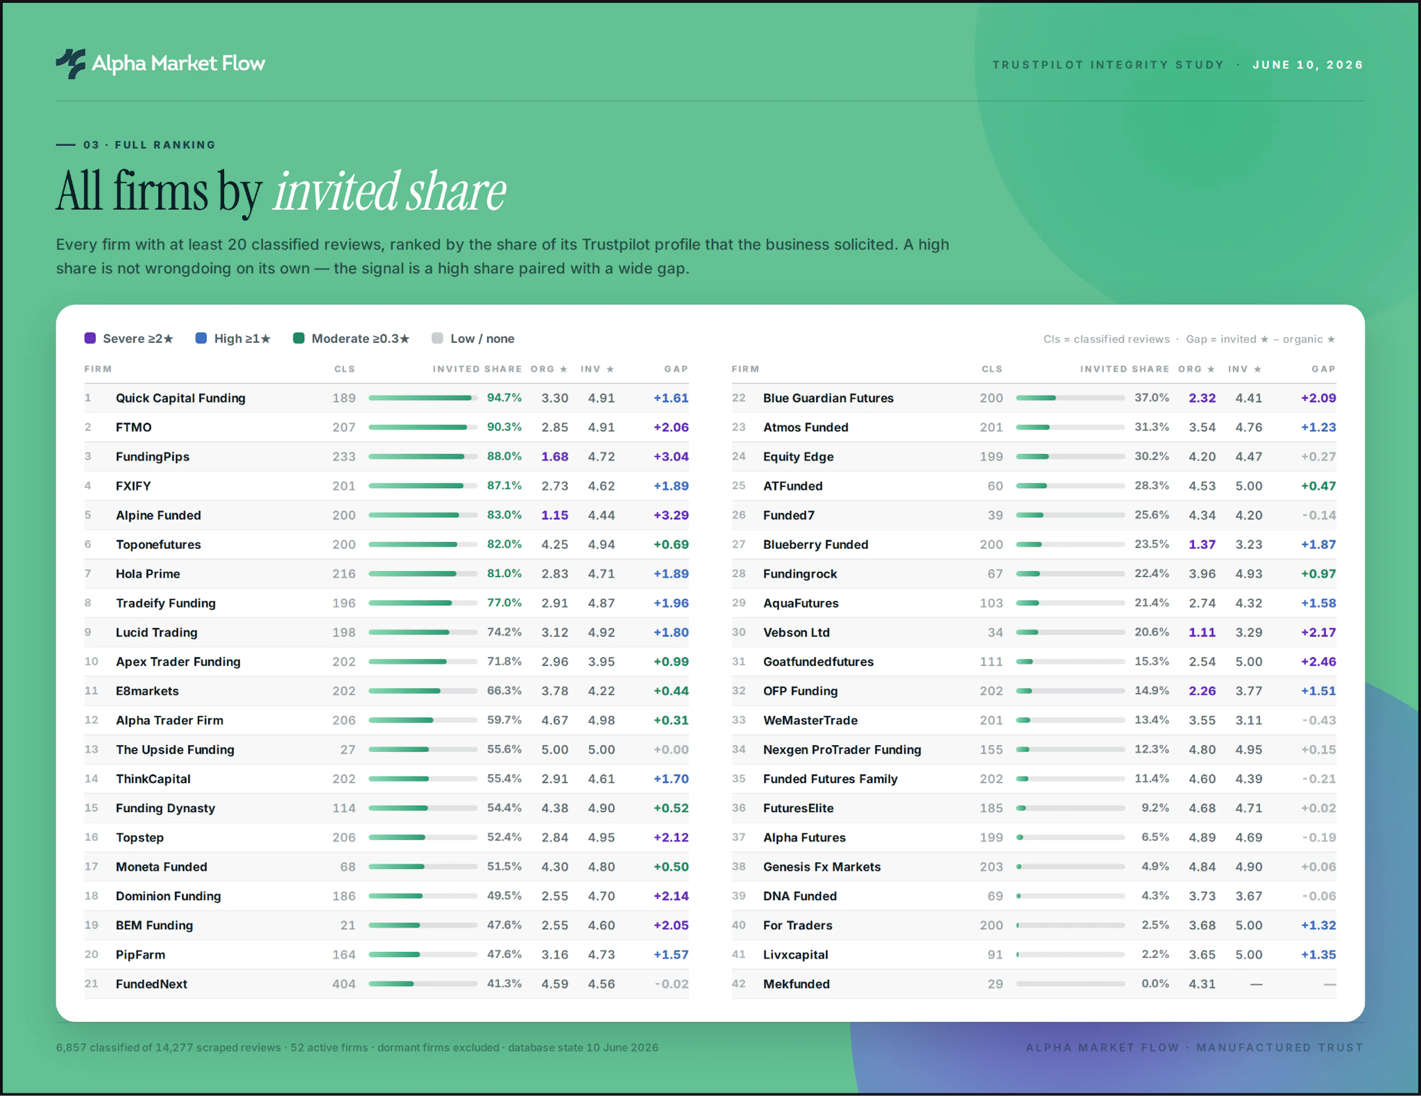This screenshot has width=1421, height=1096.
Task: Click Mekfunded invited share 0.0%
Action: [1155, 984]
